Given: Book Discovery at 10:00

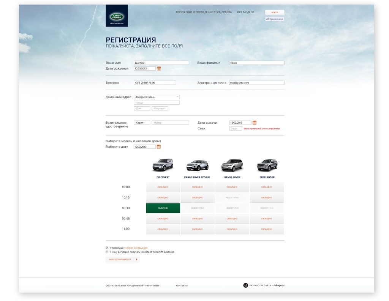Looking at the screenshot, I should pos(163,187).
